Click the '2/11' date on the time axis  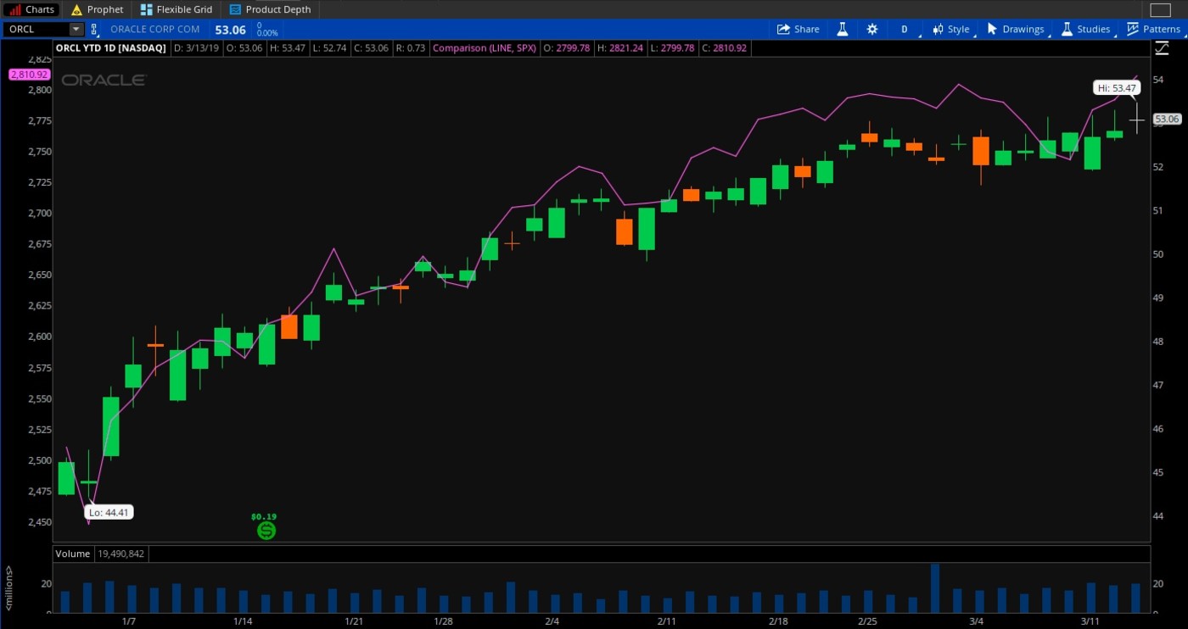(666, 621)
